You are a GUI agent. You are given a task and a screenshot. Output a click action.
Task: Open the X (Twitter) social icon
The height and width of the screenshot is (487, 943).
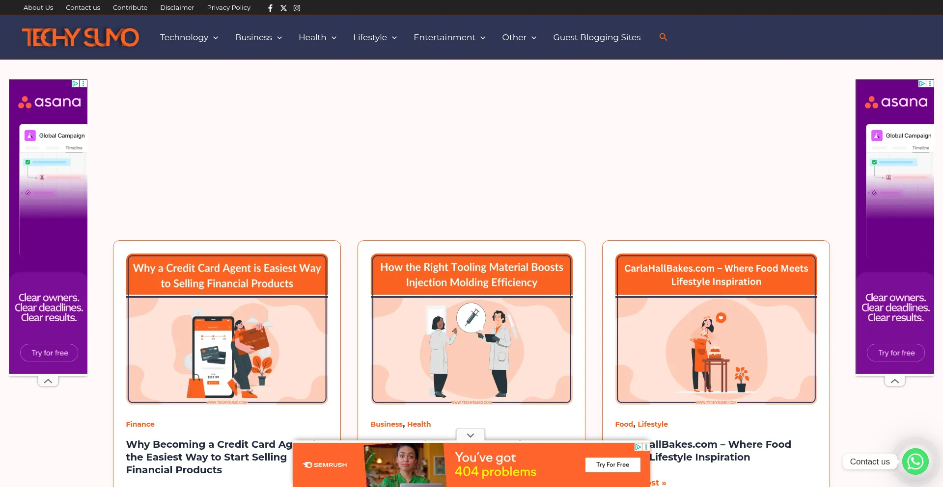[283, 8]
